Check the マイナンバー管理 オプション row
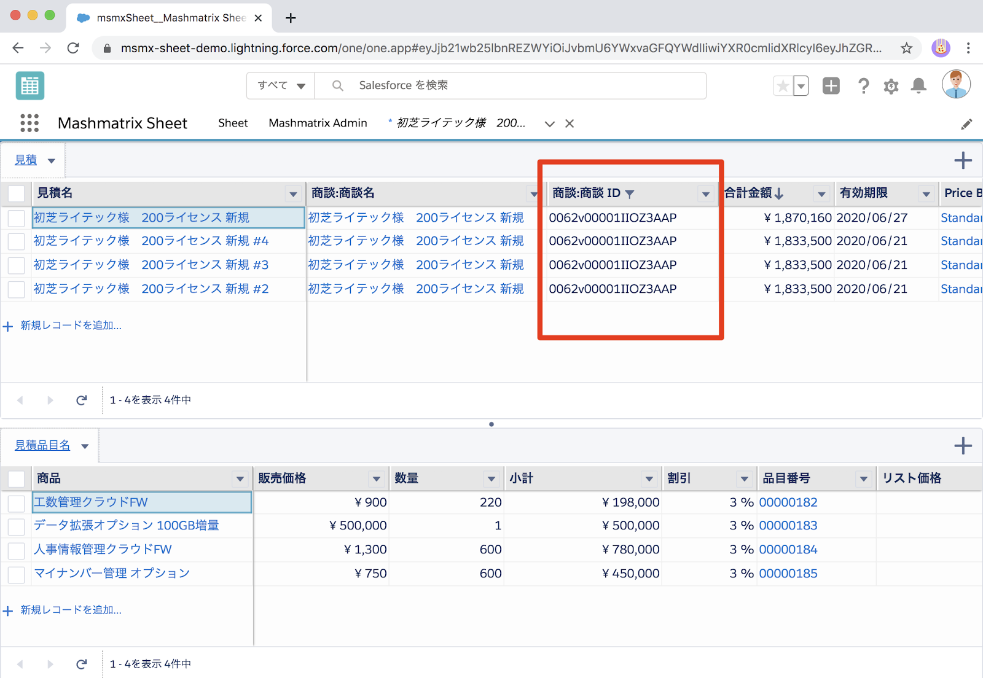 tap(17, 574)
